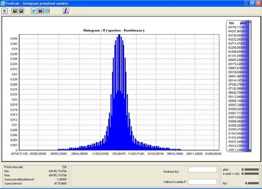This screenshot has width=262, height=189.
Task: Close the ProbCalc histogram window
Action: [259, 3]
